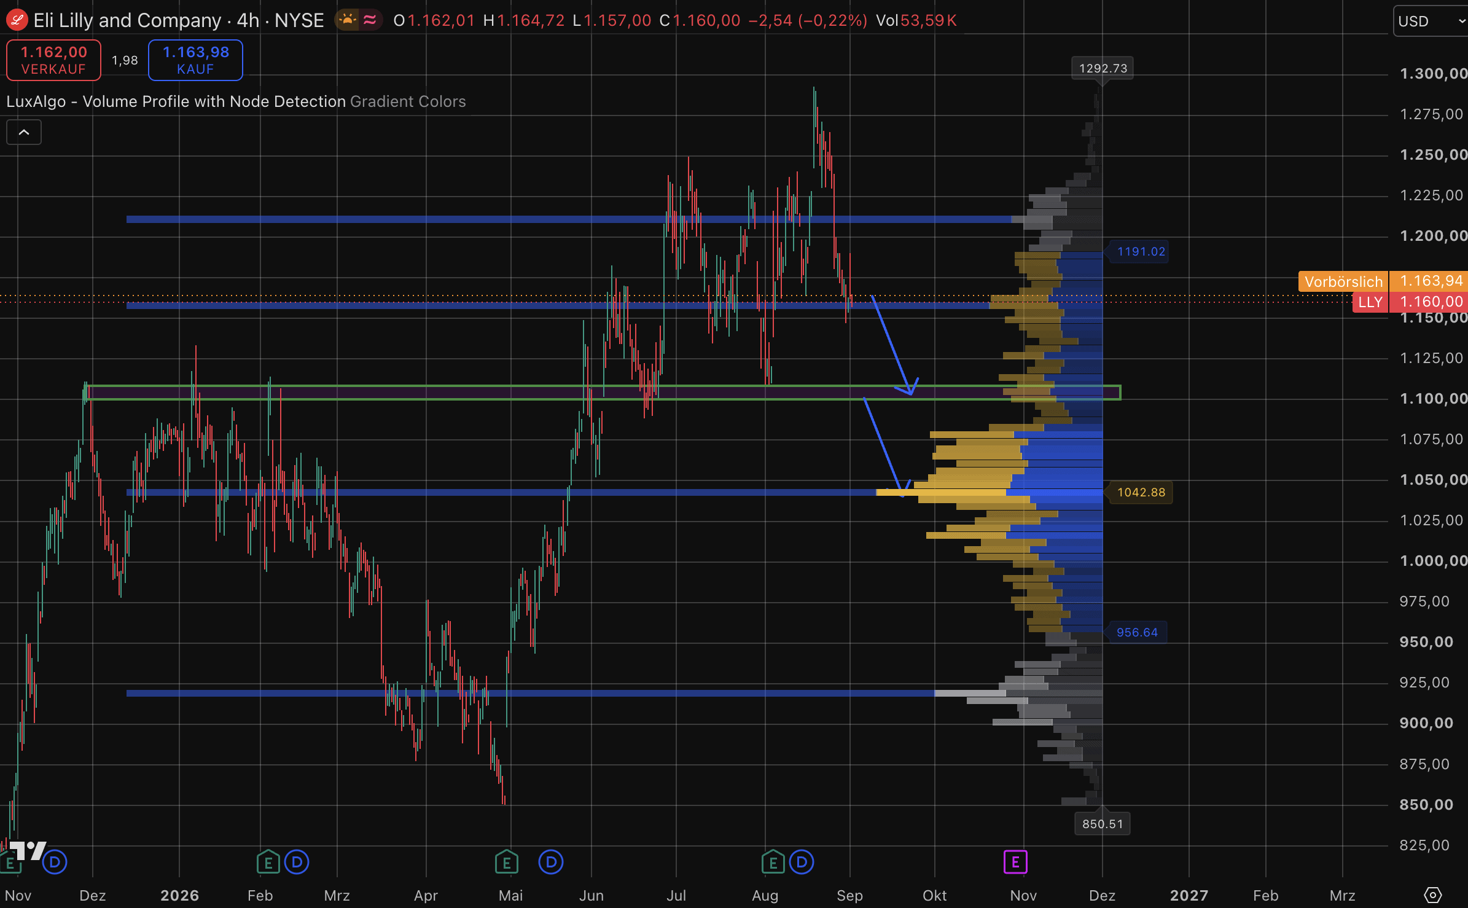Image resolution: width=1468 pixels, height=908 pixels.
Task: Click the 1.300,00 price axis label
Action: tap(1433, 74)
